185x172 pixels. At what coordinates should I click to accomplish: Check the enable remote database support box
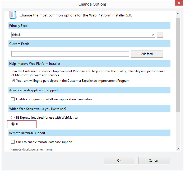[13, 142]
